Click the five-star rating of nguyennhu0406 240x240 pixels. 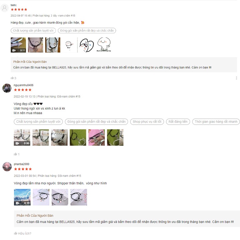pos(23,90)
